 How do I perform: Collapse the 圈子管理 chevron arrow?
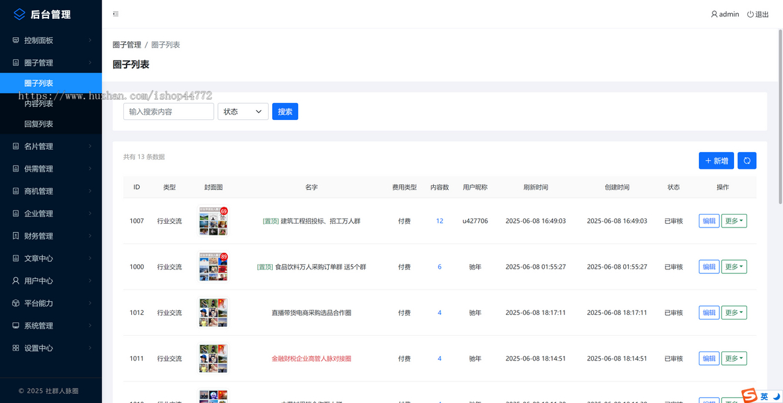[x=90, y=63]
